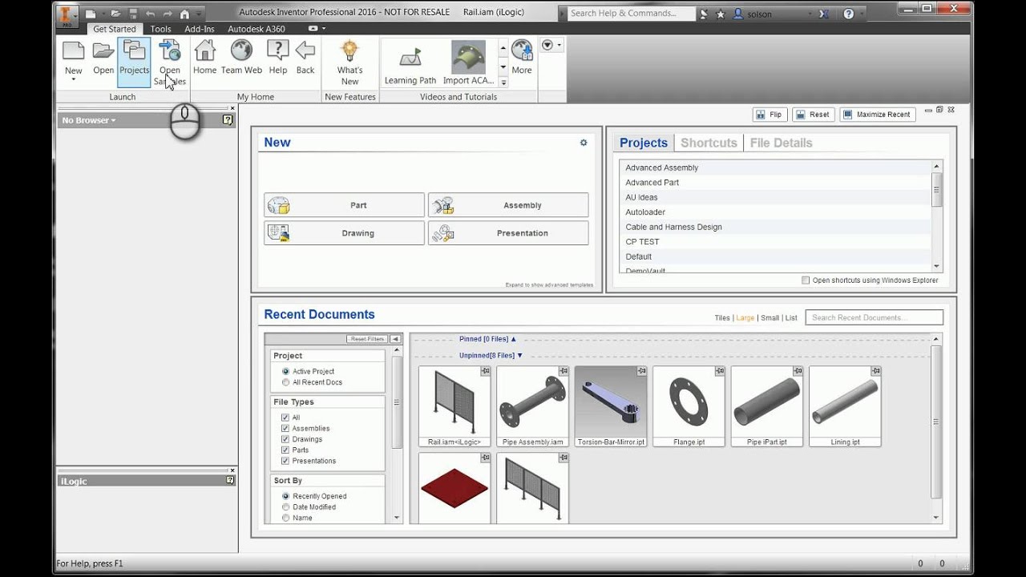Viewport: 1026px width, 577px height.
Task: Select the Get Started ribbon tab
Action: (115, 29)
